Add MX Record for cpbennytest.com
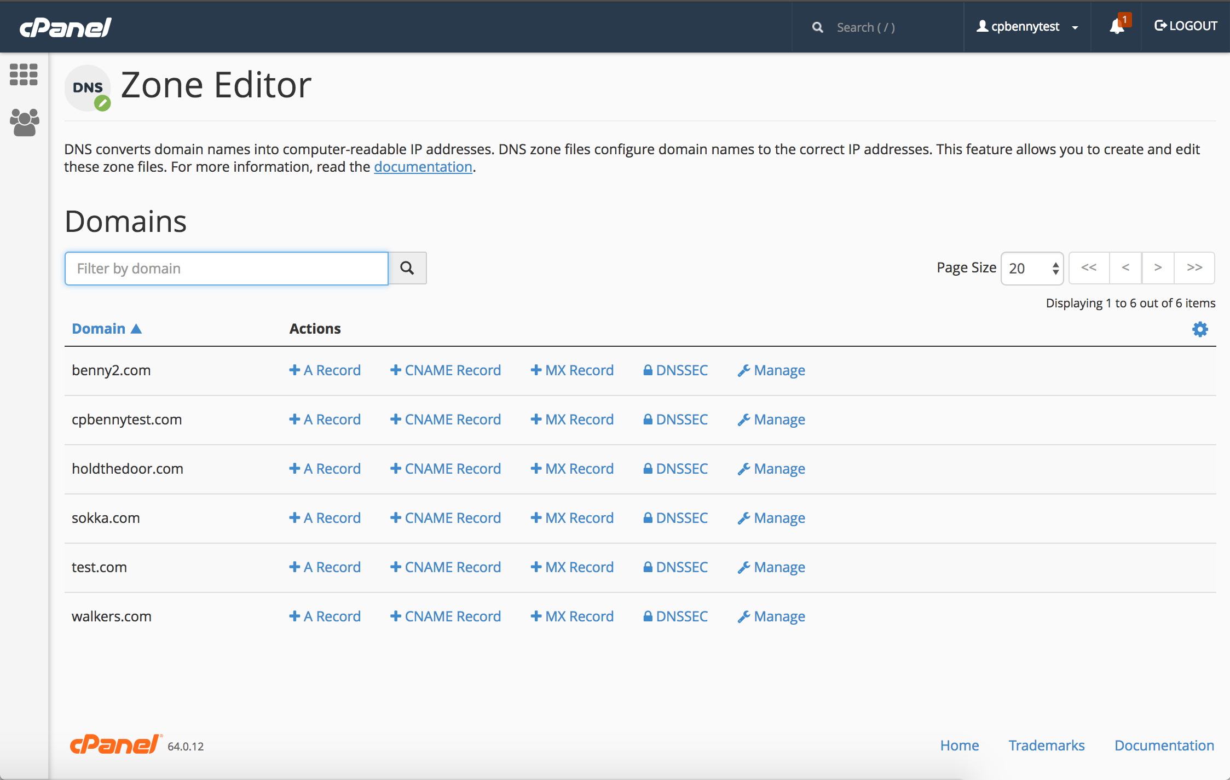The width and height of the screenshot is (1230, 780). coord(571,418)
